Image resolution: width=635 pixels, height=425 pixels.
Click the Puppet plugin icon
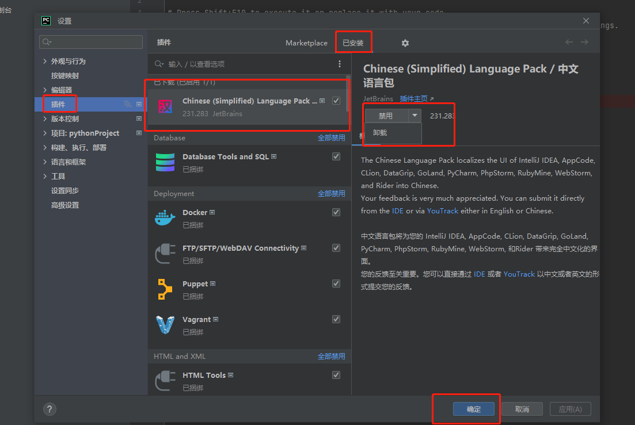tap(165, 289)
